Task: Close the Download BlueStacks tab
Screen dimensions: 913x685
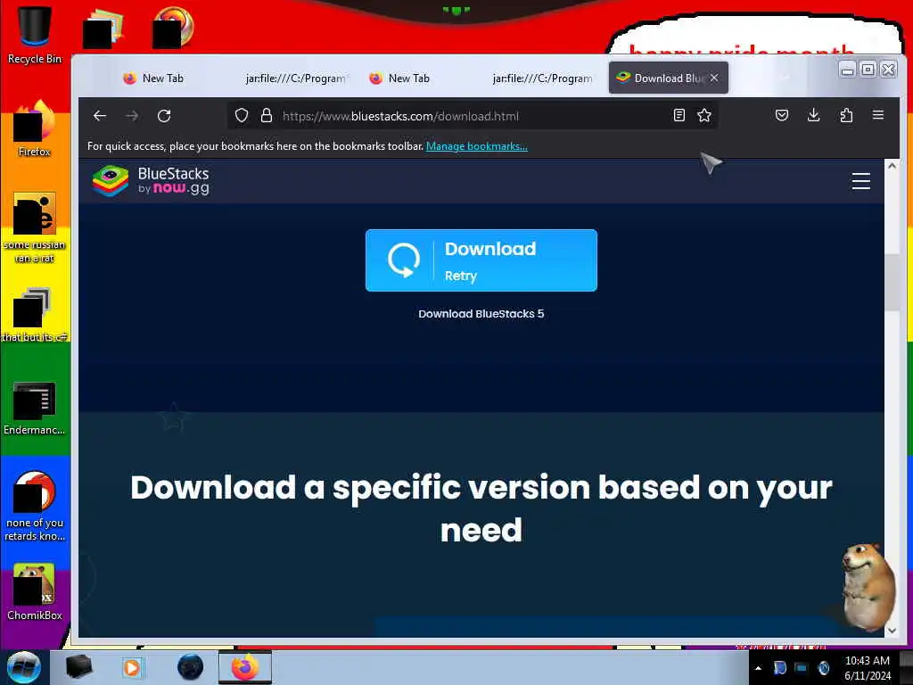Action: [x=714, y=78]
